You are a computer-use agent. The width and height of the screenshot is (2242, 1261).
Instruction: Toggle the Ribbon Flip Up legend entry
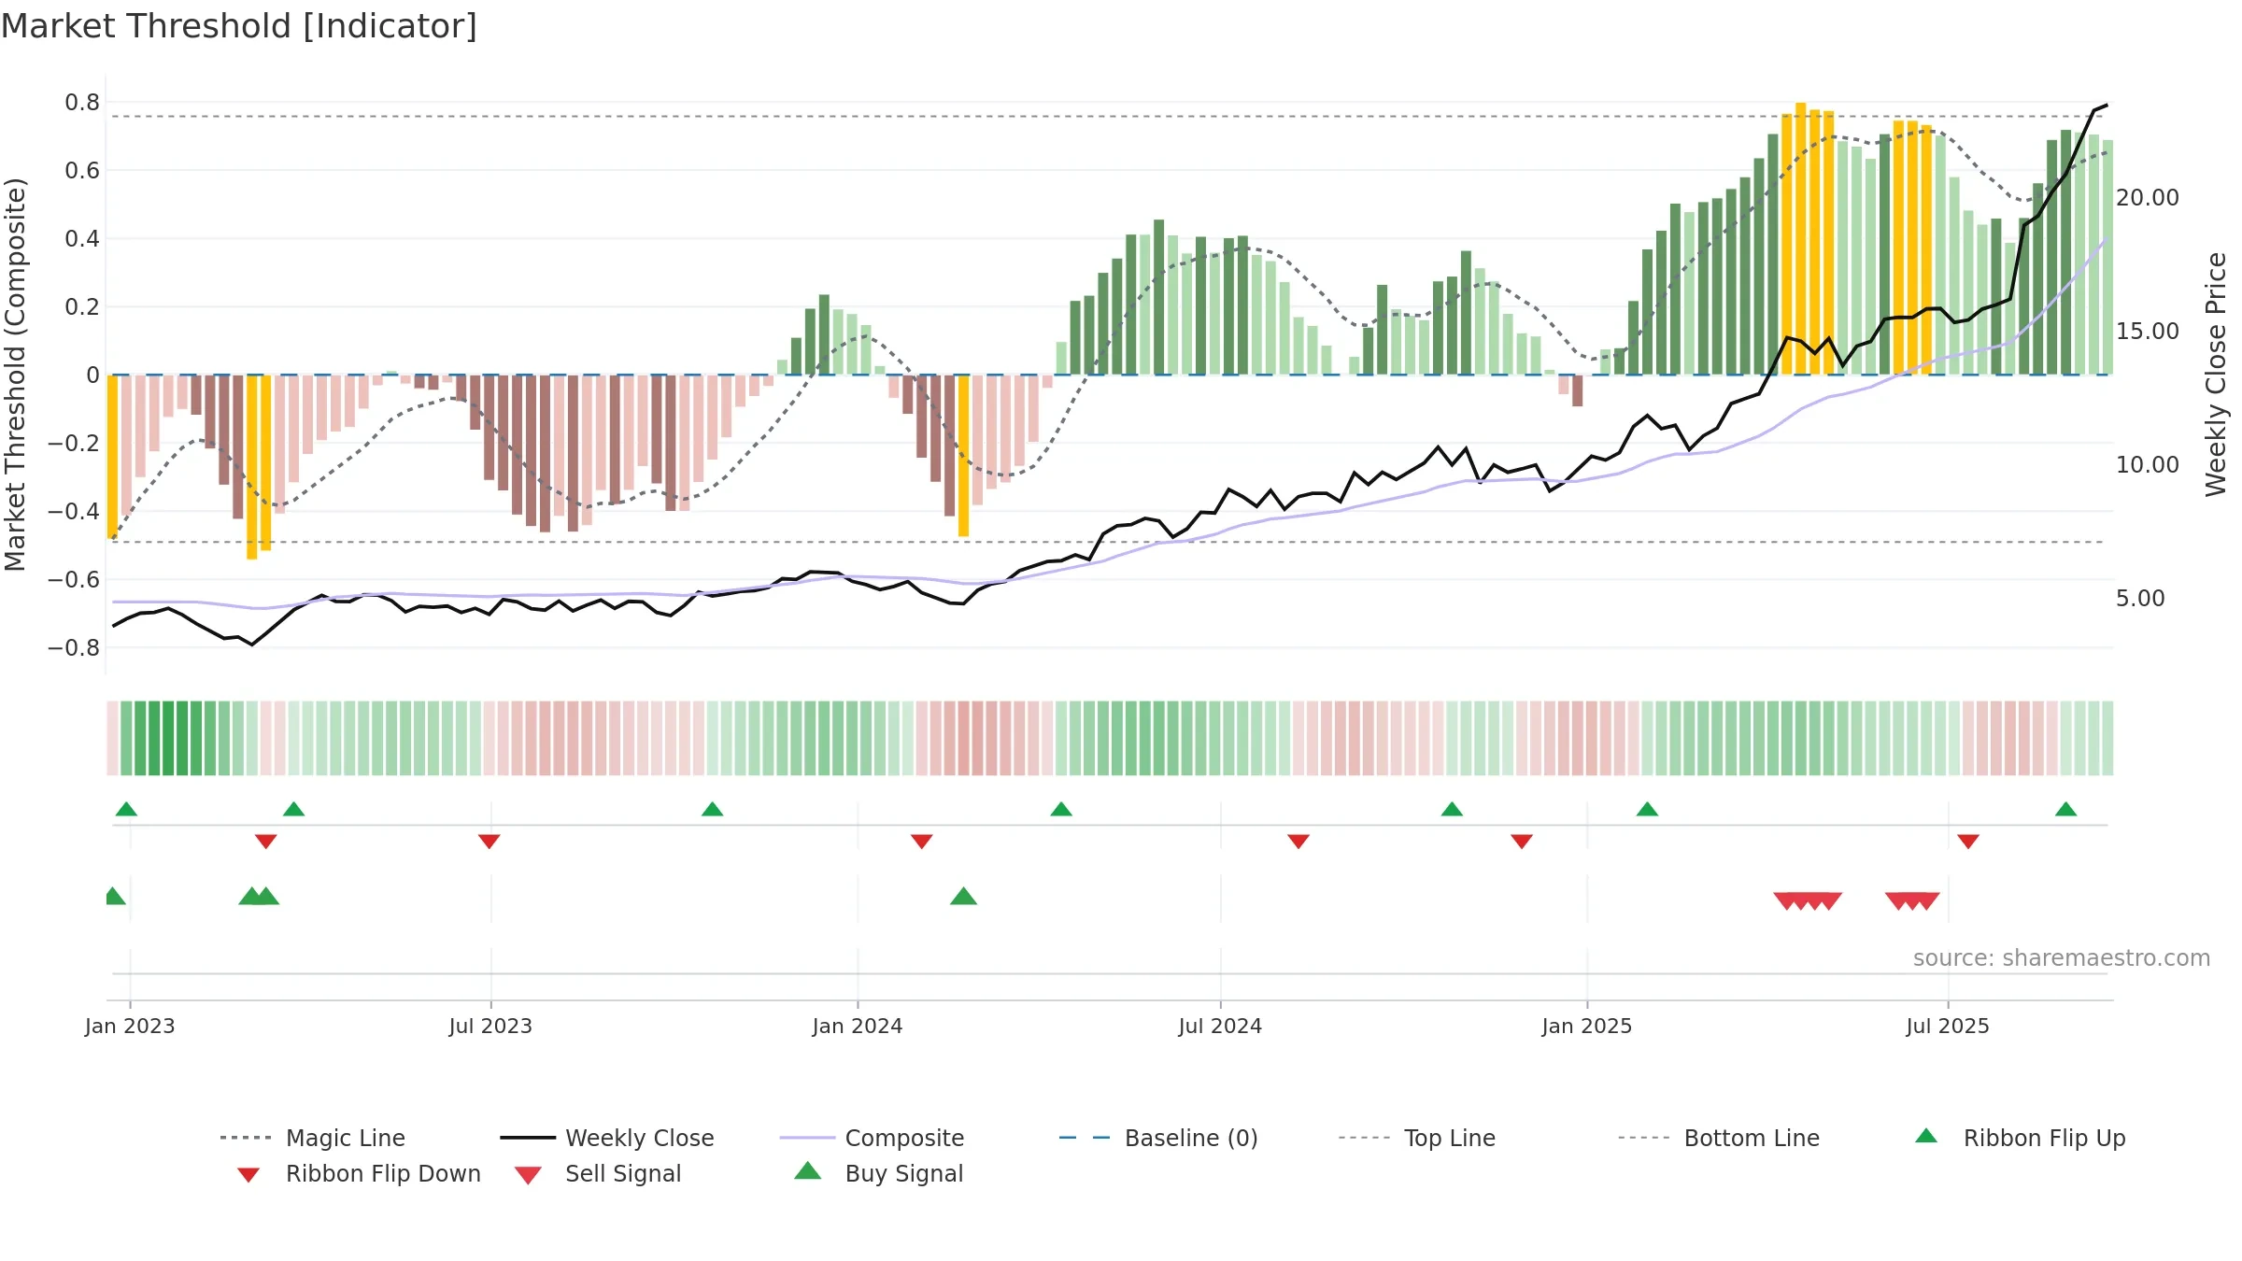(x=2020, y=1138)
